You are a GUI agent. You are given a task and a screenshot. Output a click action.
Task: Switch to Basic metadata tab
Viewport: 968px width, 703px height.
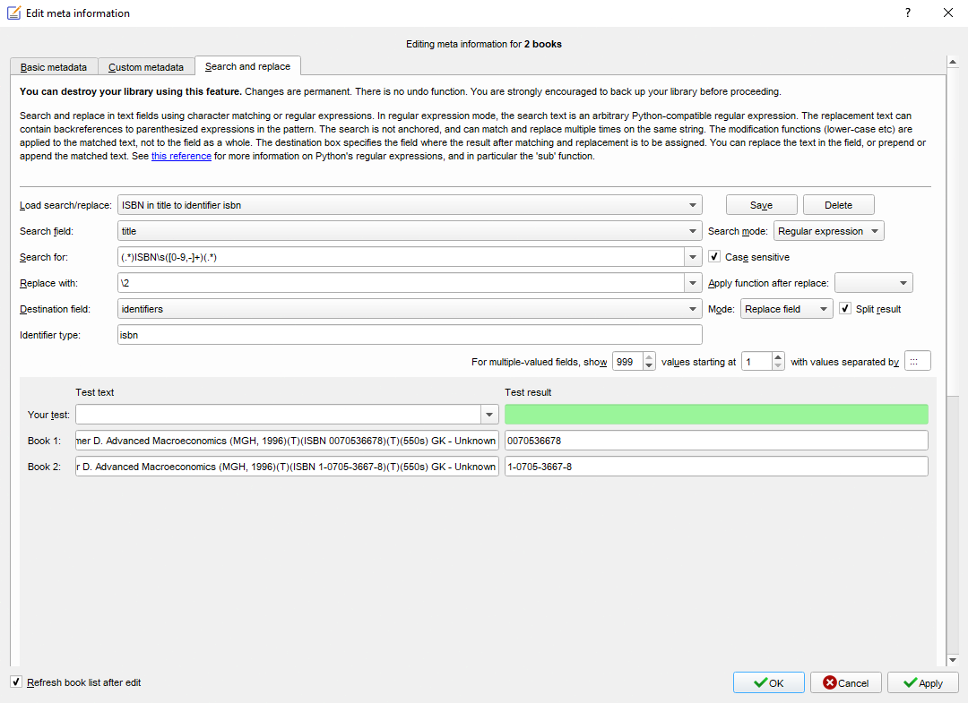54,66
